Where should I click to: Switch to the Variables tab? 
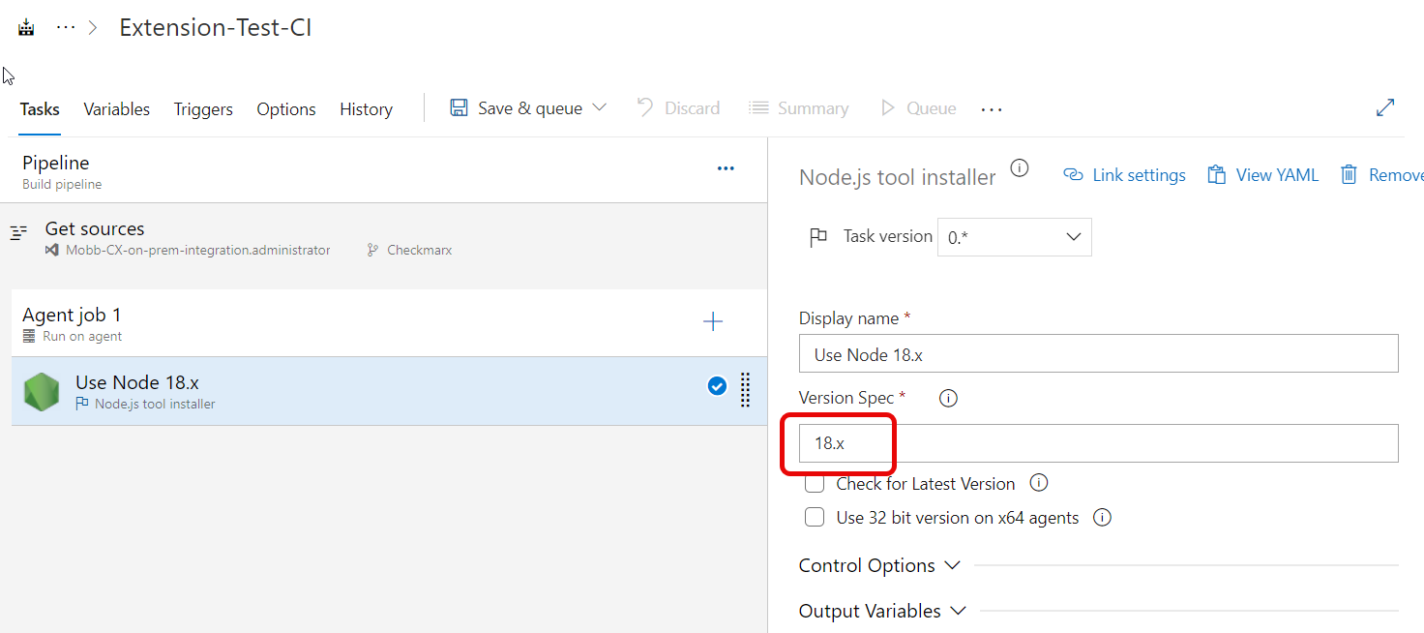click(116, 109)
